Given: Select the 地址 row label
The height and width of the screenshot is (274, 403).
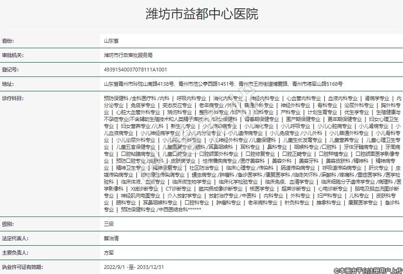Looking at the screenshot, I should click(x=8, y=84).
